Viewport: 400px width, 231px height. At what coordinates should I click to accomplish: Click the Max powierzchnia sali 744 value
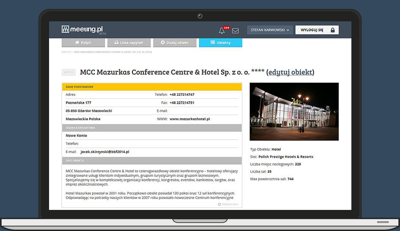[290, 179]
